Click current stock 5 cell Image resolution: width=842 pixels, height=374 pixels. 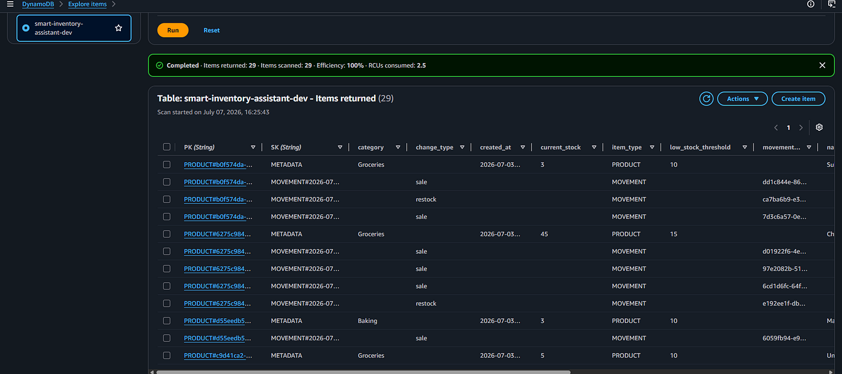pyautogui.click(x=542, y=355)
